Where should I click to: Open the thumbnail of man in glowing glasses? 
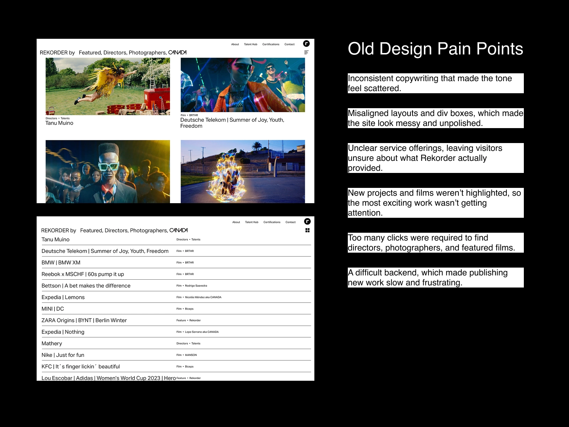click(x=108, y=172)
